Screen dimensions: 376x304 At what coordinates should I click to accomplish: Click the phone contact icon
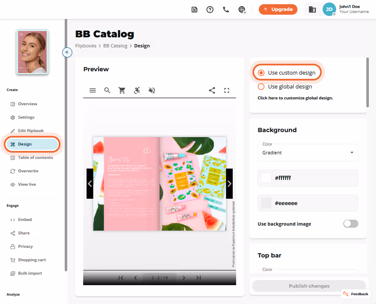[x=226, y=10]
